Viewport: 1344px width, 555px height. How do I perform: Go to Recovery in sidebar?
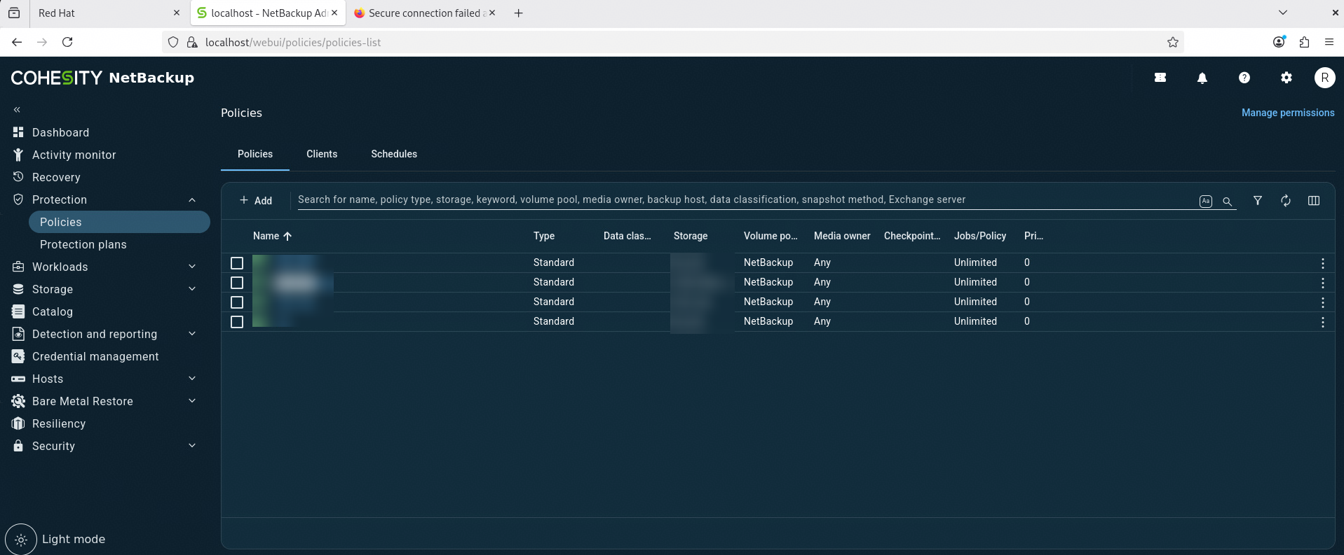coord(56,177)
